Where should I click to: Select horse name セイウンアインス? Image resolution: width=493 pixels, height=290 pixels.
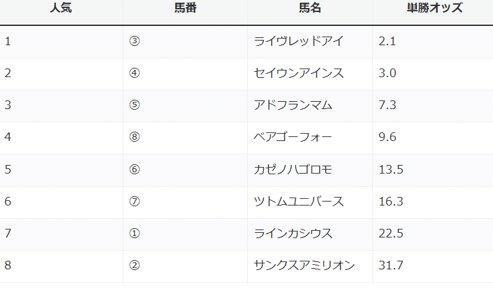click(x=298, y=73)
